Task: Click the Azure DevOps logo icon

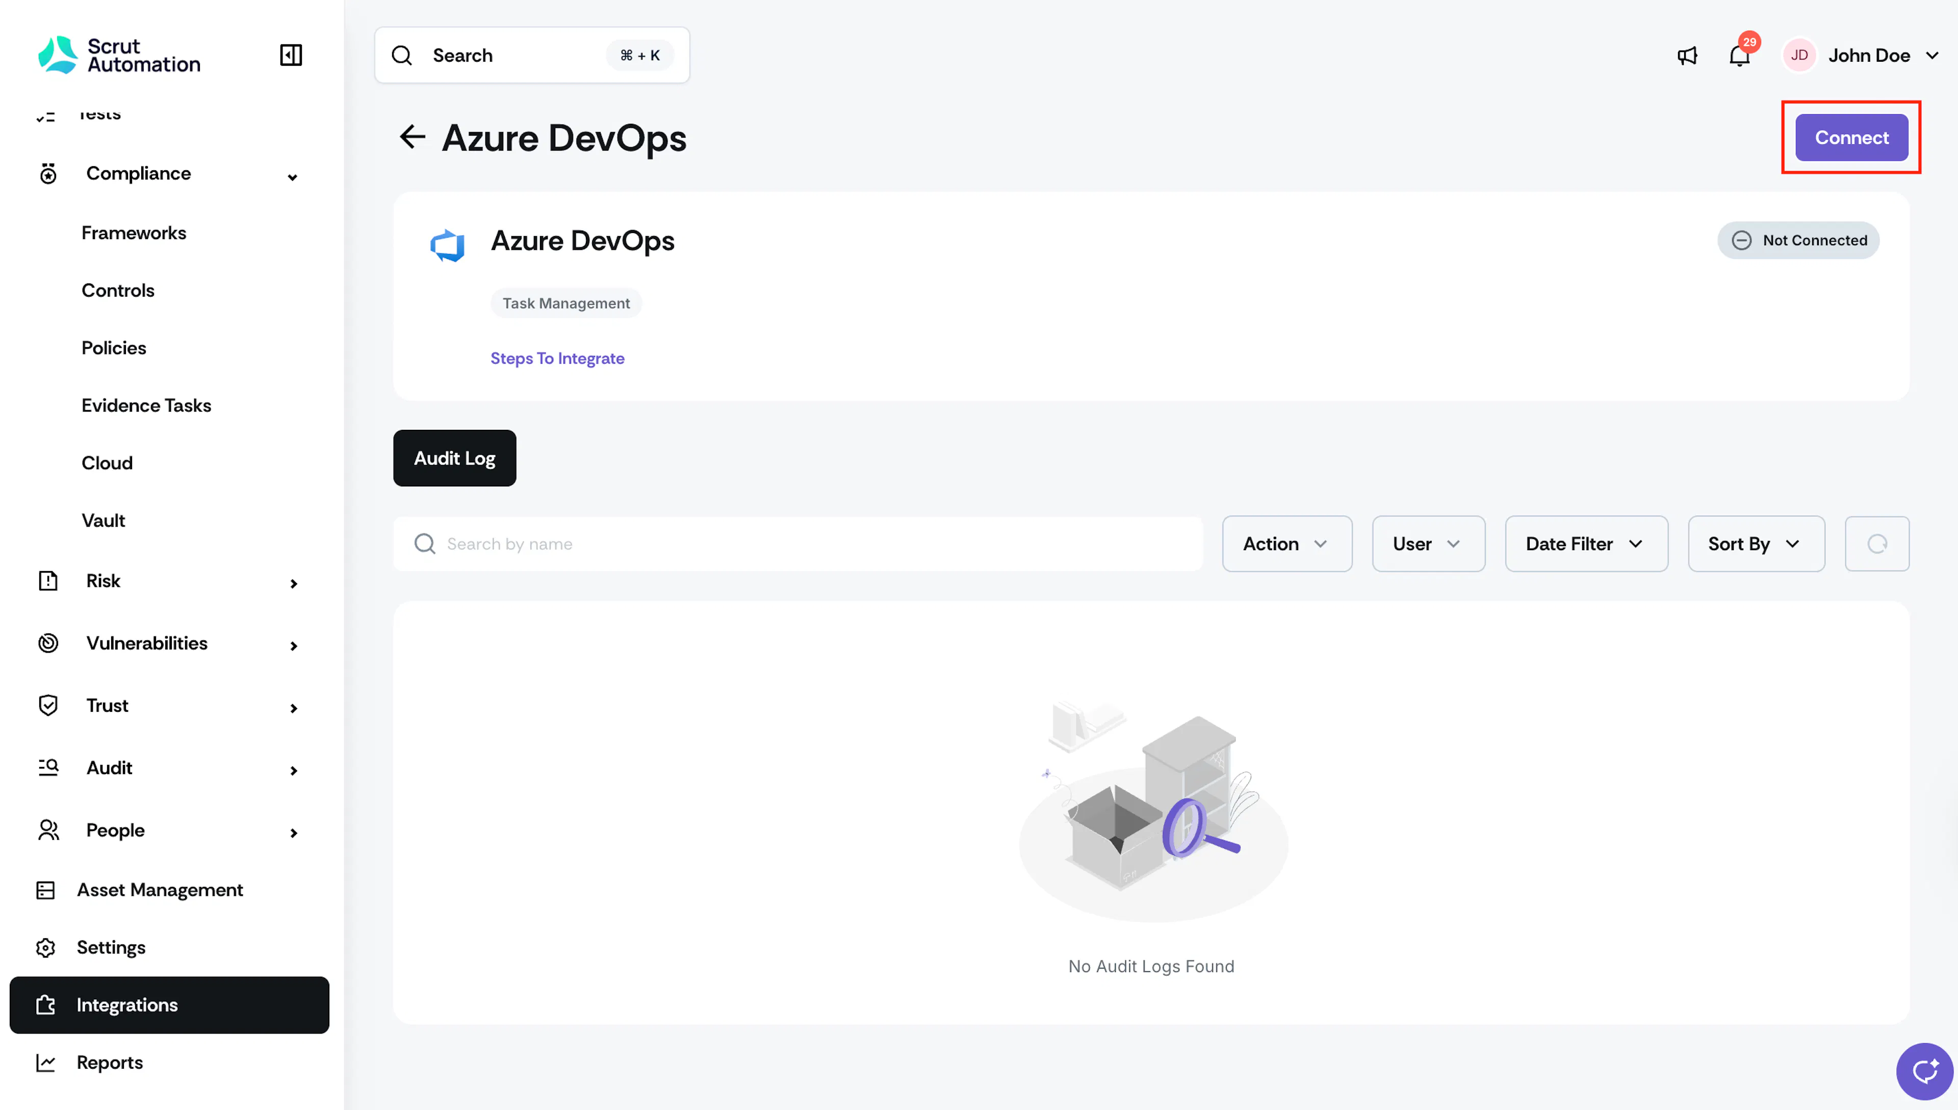Action: 447,245
